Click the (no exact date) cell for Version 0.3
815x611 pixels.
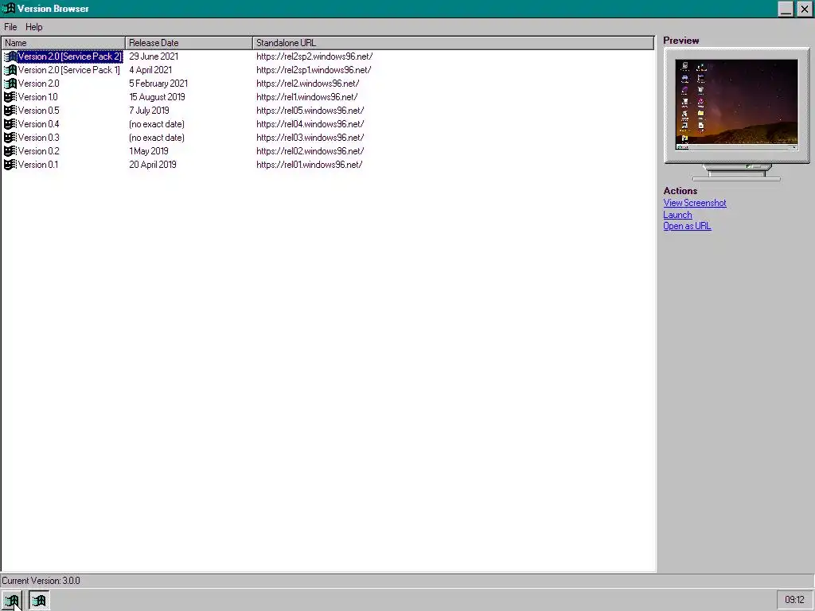(157, 138)
